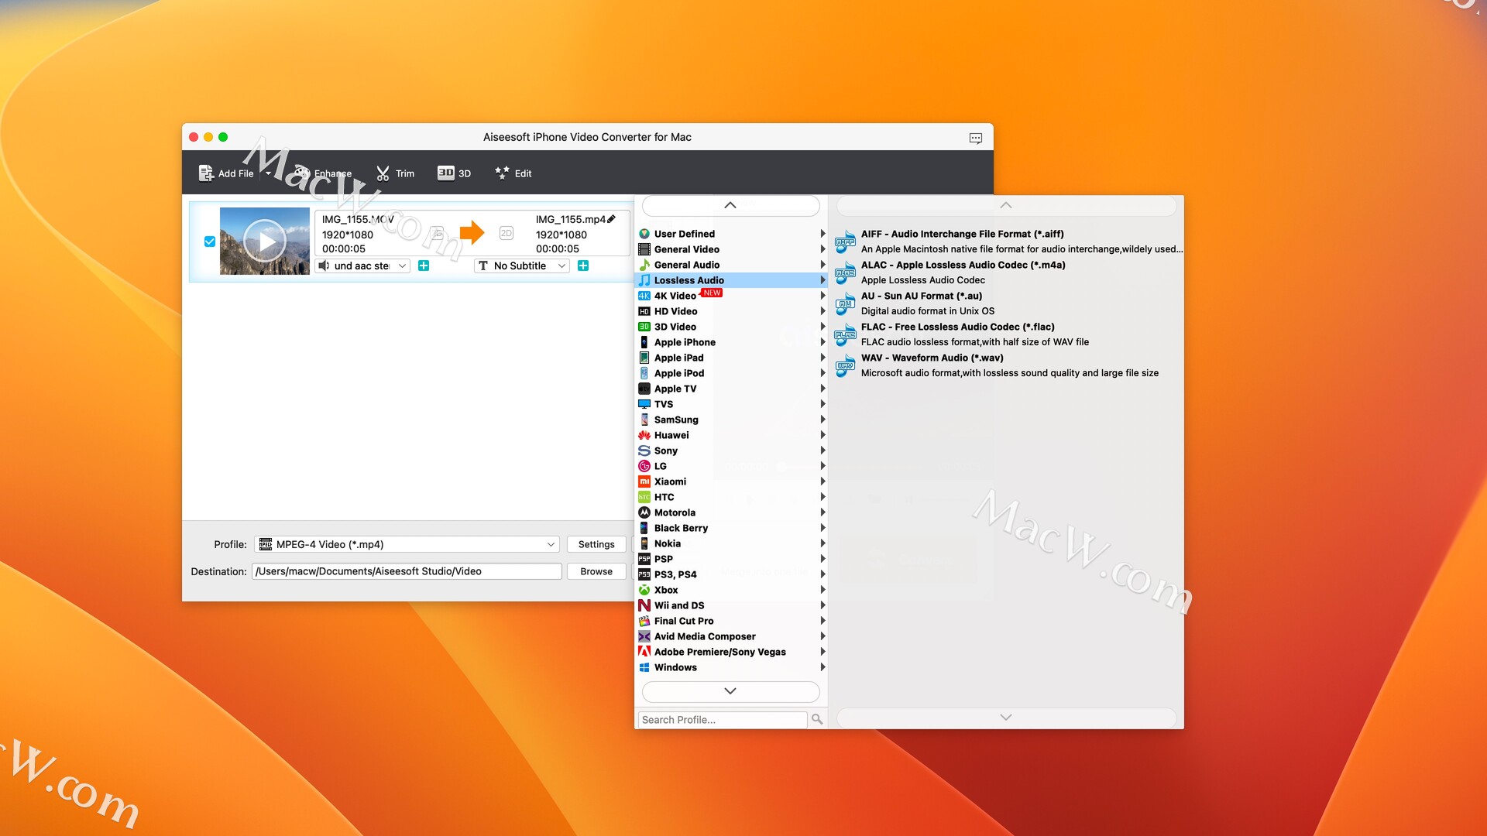Select the General Audio category
1487x836 pixels.
point(731,265)
